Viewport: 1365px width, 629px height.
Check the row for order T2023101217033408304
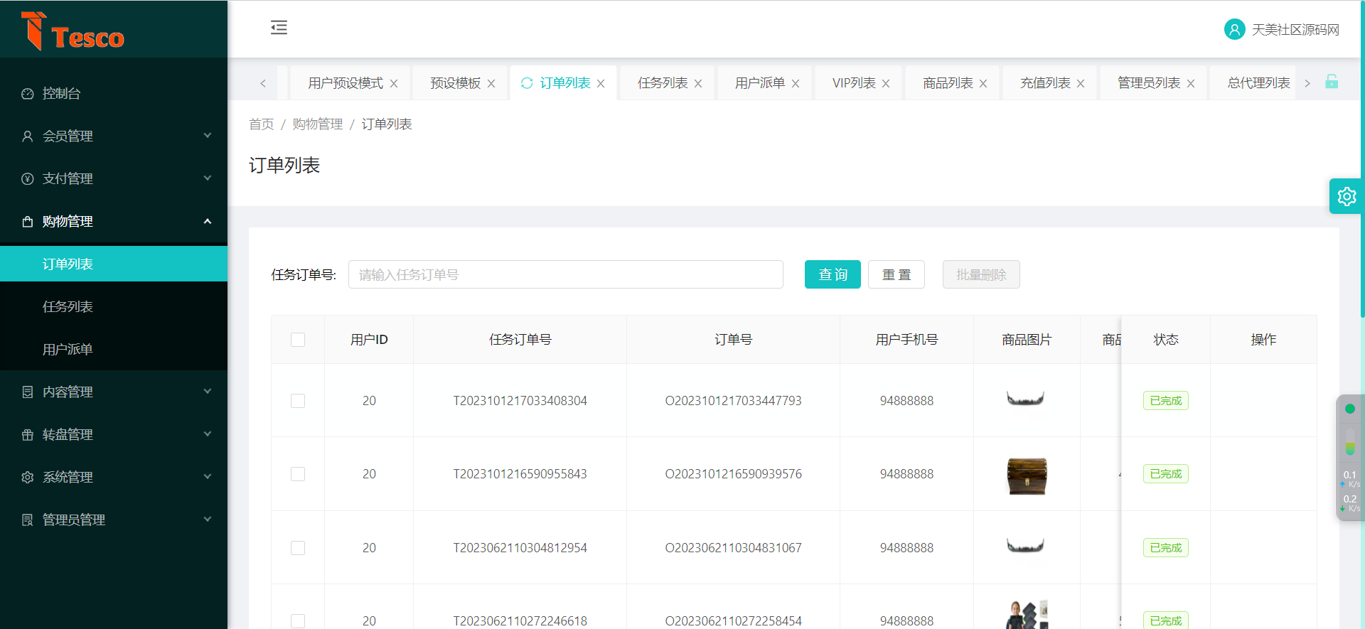point(298,401)
